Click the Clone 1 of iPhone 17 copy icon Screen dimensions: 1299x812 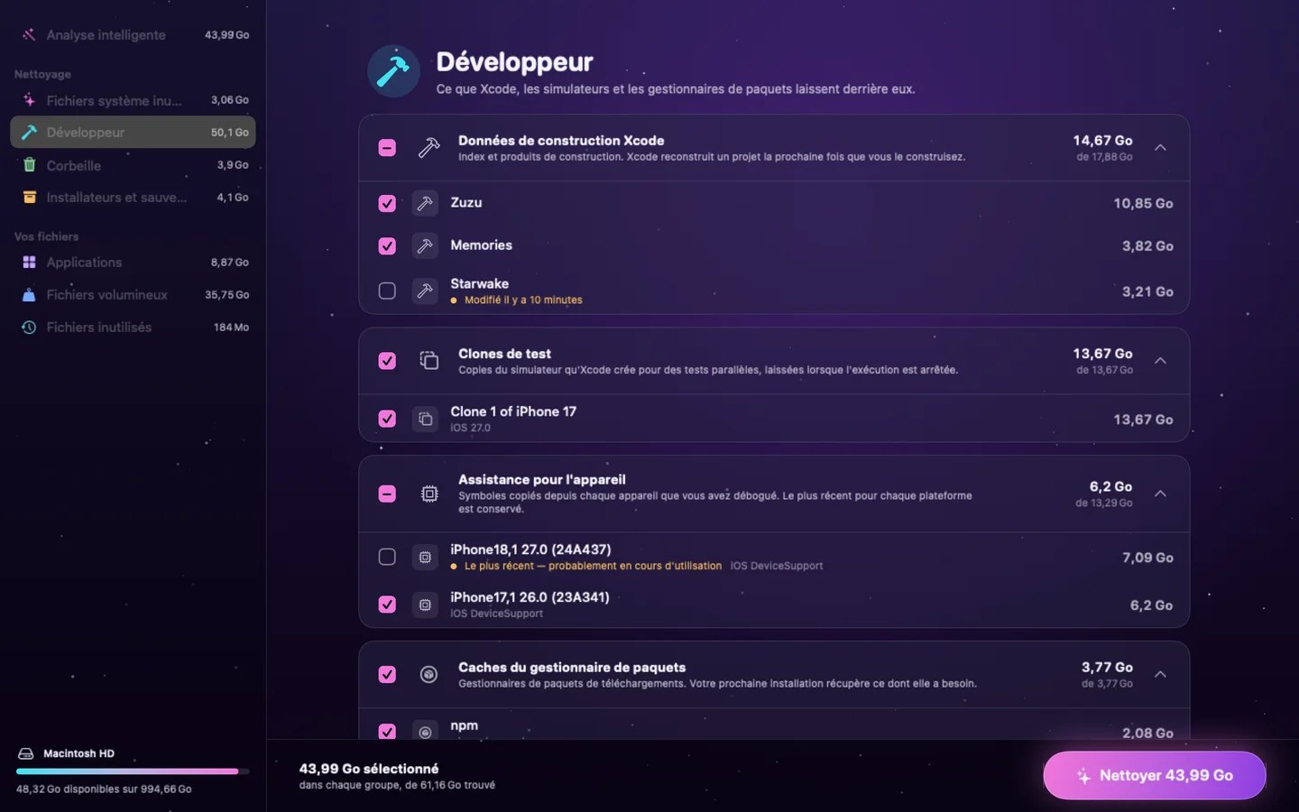point(425,419)
